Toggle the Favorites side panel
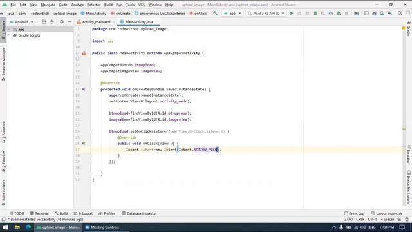 (3, 162)
